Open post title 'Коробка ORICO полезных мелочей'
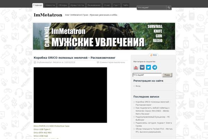This screenshot has height=139, width=208. pyautogui.click(x=75, y=58)
